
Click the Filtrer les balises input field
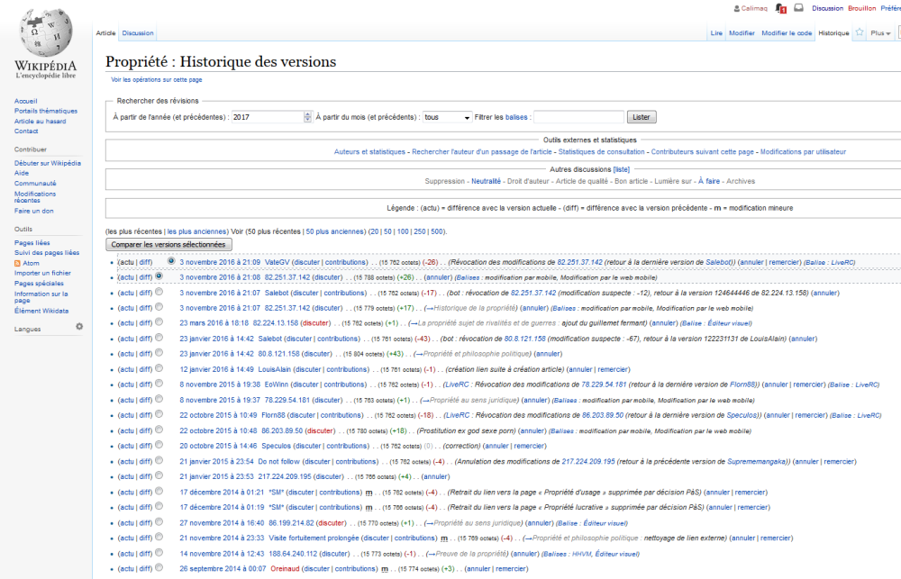coord(578,117)
